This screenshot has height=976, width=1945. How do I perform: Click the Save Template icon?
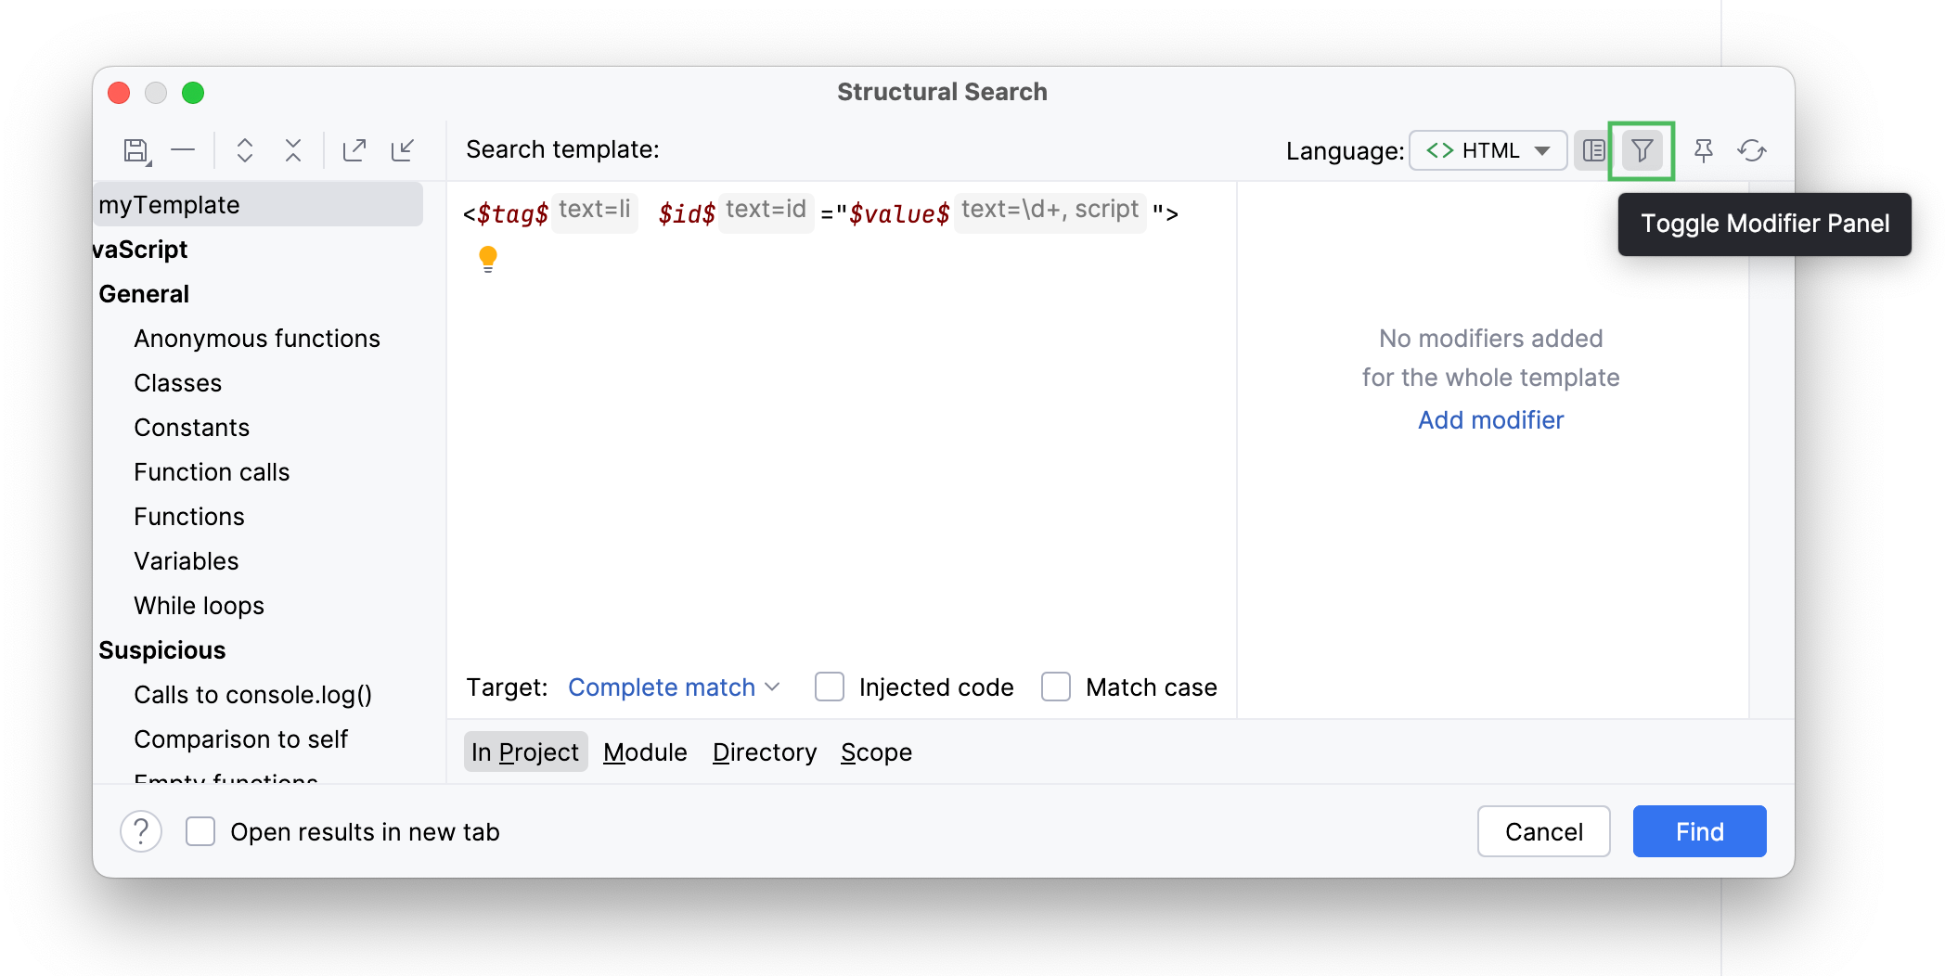coord(136,150)
